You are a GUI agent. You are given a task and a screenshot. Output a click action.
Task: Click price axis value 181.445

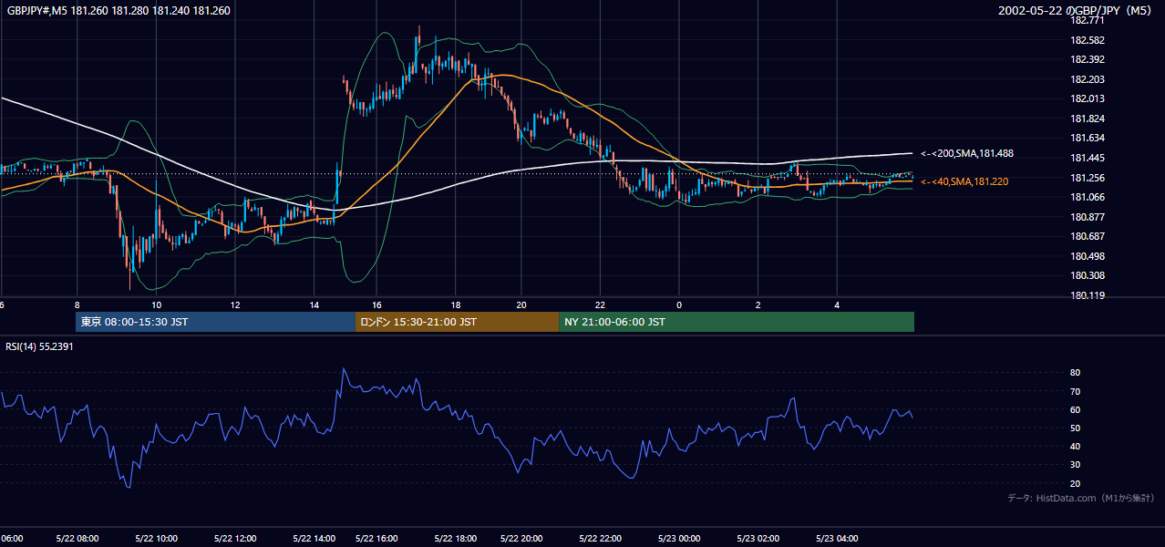[x=1087, y=158]
